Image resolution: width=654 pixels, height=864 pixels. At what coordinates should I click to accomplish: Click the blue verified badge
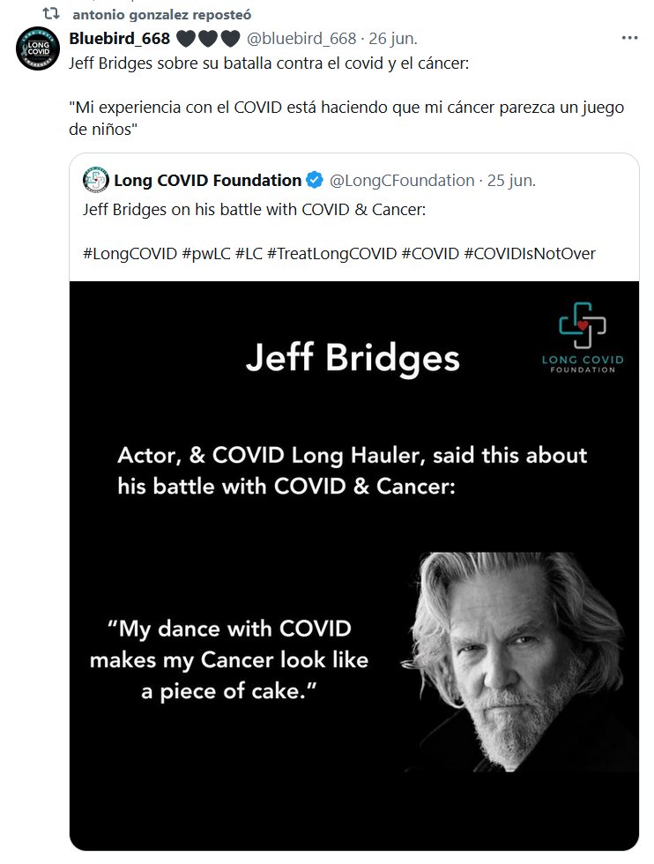coord(315,181)
